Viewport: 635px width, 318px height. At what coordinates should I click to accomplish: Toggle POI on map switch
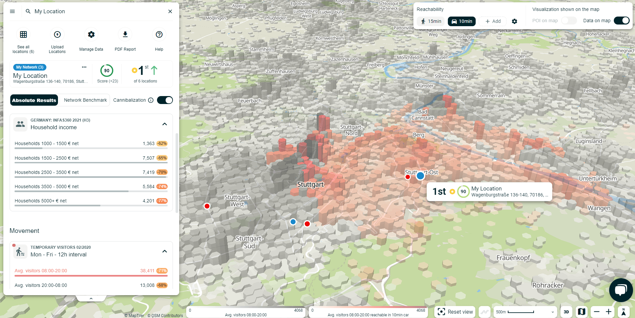(x=569, y=21)
